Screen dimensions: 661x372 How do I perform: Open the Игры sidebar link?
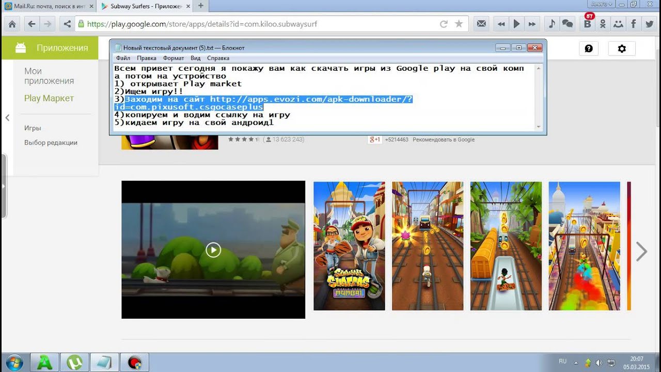pos(33,128)
